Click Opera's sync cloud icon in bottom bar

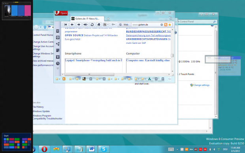click(x=170, y=79)
